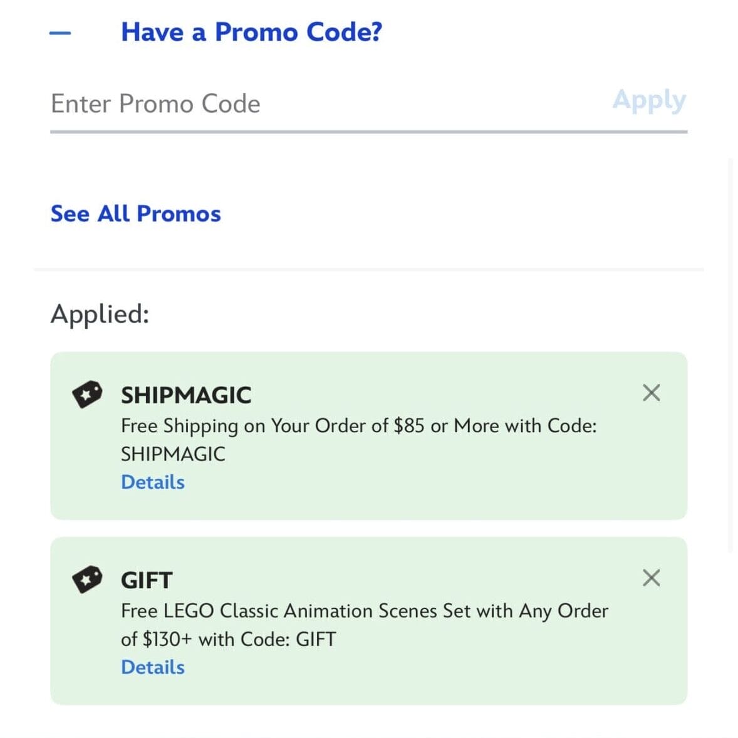View Details for the GIFT promo
The width and height of the screenshot is (738, 738).
click(152, 667)
